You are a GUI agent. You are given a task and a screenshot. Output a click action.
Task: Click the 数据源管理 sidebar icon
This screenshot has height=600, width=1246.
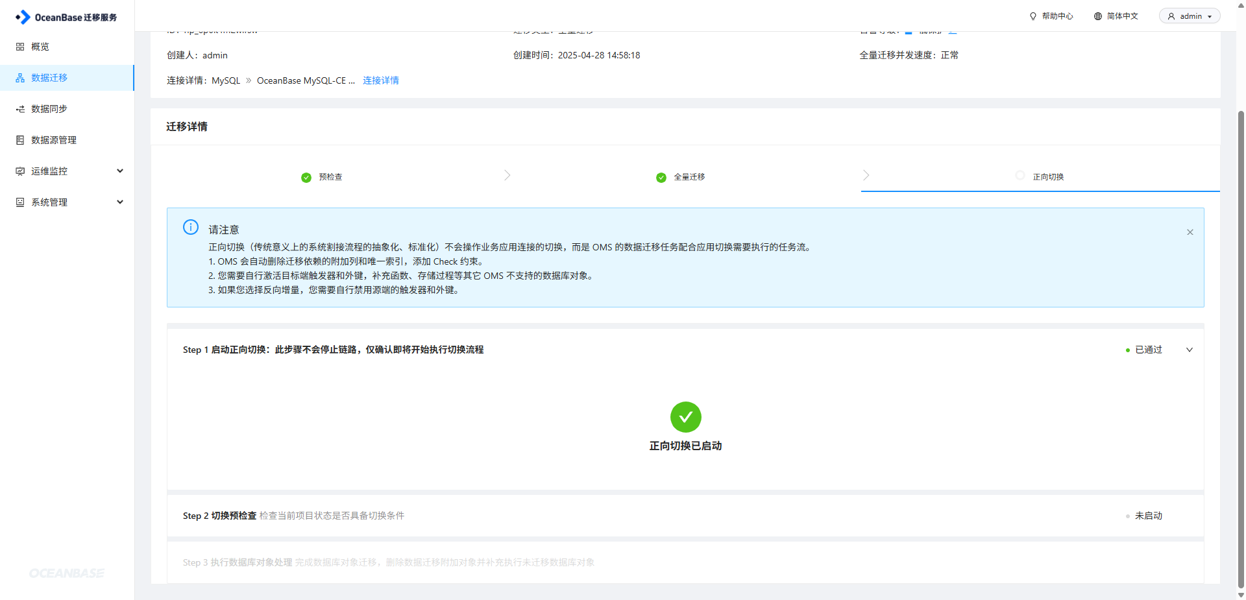click(20, 140)
